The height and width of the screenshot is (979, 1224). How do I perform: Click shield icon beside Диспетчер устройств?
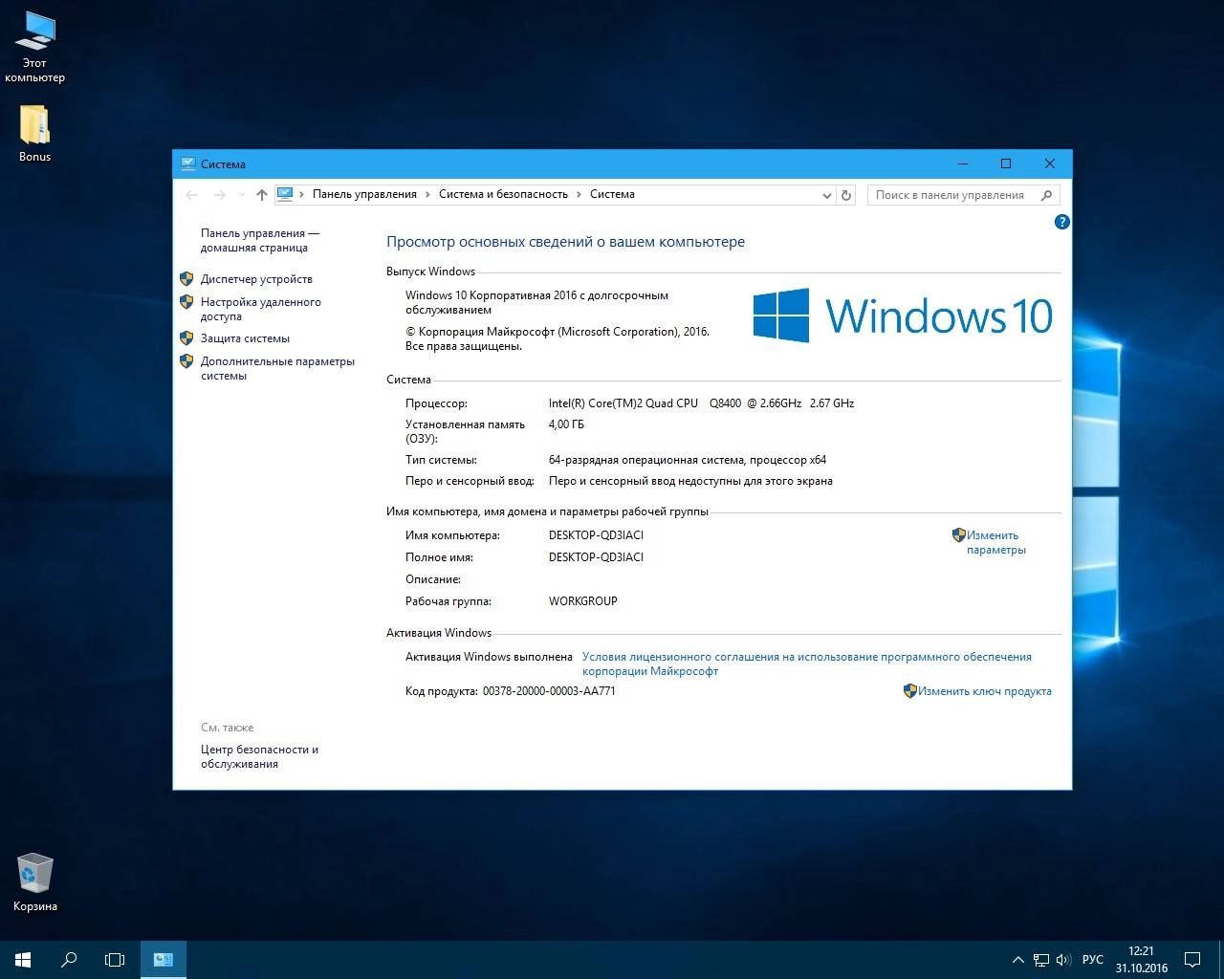tap(186, 279)
